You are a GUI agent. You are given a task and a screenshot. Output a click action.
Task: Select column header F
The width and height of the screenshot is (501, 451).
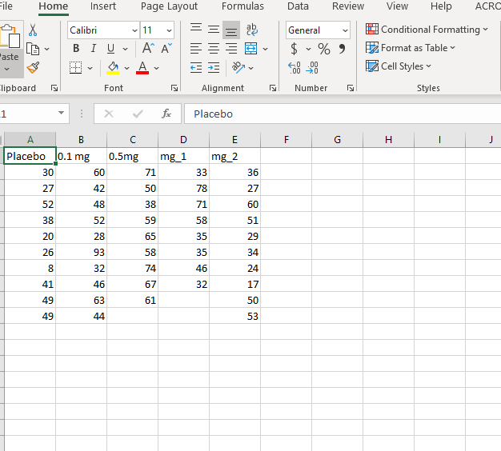coord(287,139)
